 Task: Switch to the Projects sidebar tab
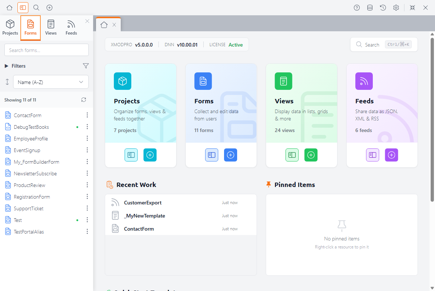click(10, 28)
